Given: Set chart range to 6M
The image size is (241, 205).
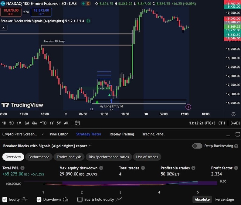Looking at the screenshot, I should 34,123.
